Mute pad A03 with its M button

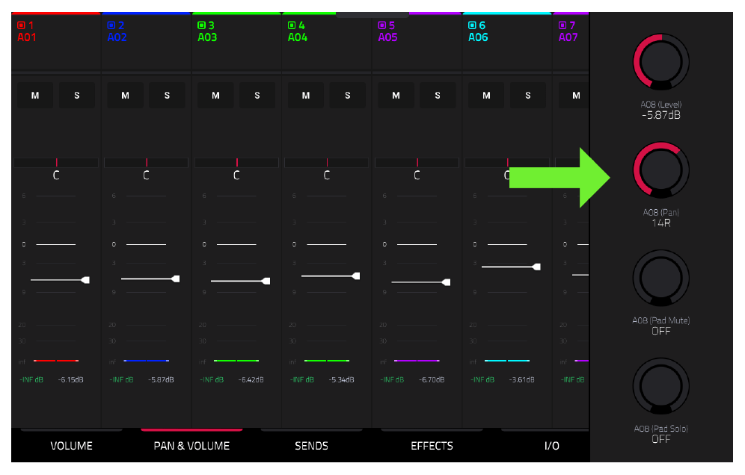coord(215,96)
